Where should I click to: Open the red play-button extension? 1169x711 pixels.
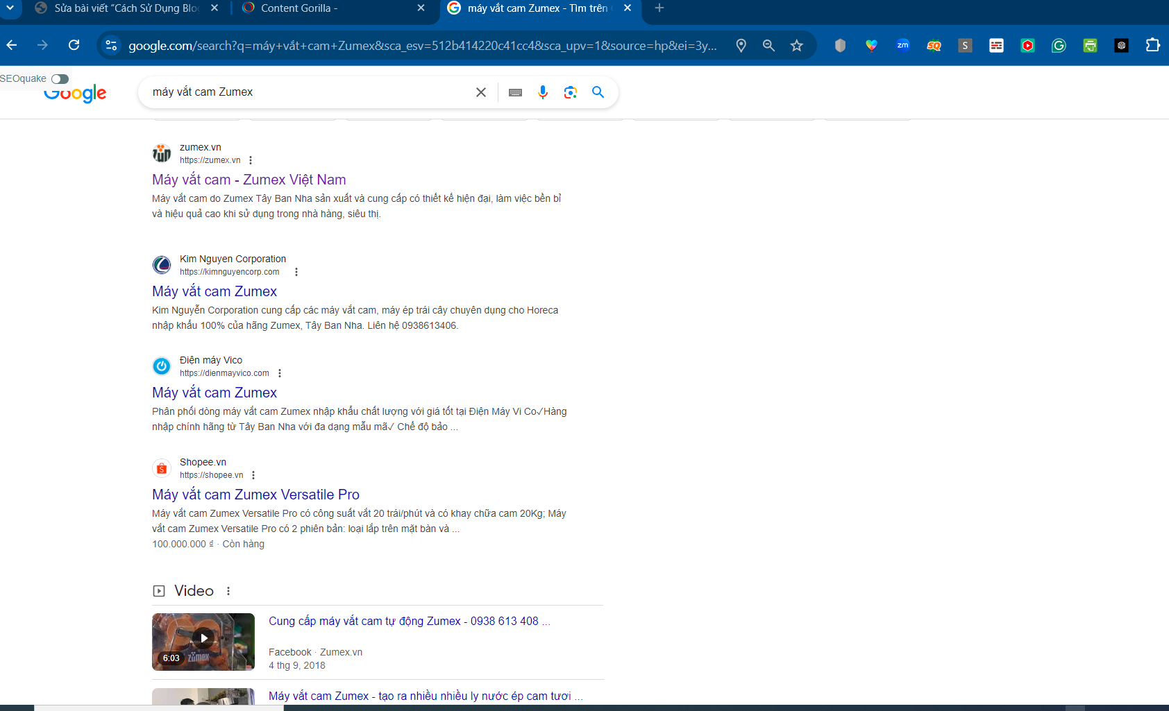coord(1027,46)
